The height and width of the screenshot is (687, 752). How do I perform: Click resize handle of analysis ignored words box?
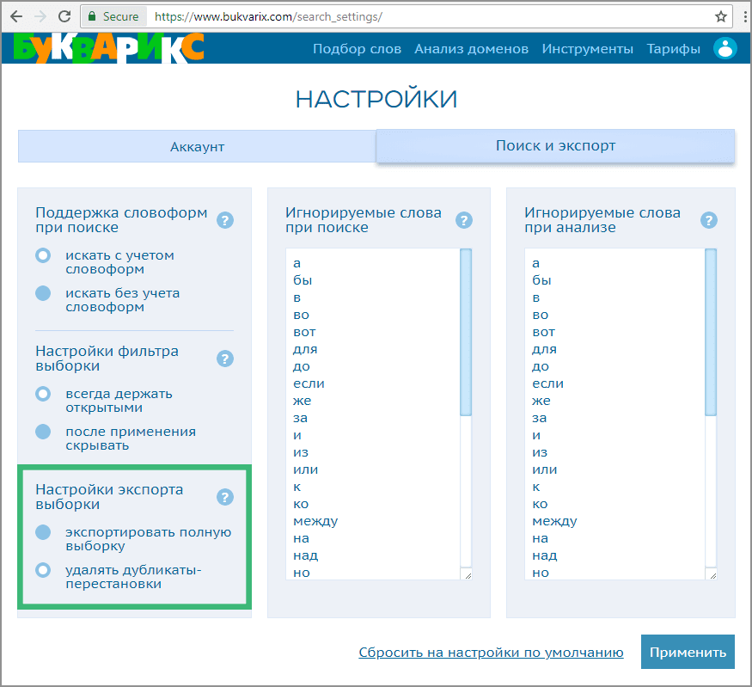(712, 574)
